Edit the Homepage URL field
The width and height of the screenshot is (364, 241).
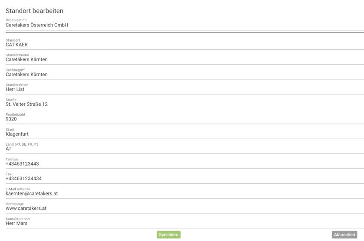(182, 208)
